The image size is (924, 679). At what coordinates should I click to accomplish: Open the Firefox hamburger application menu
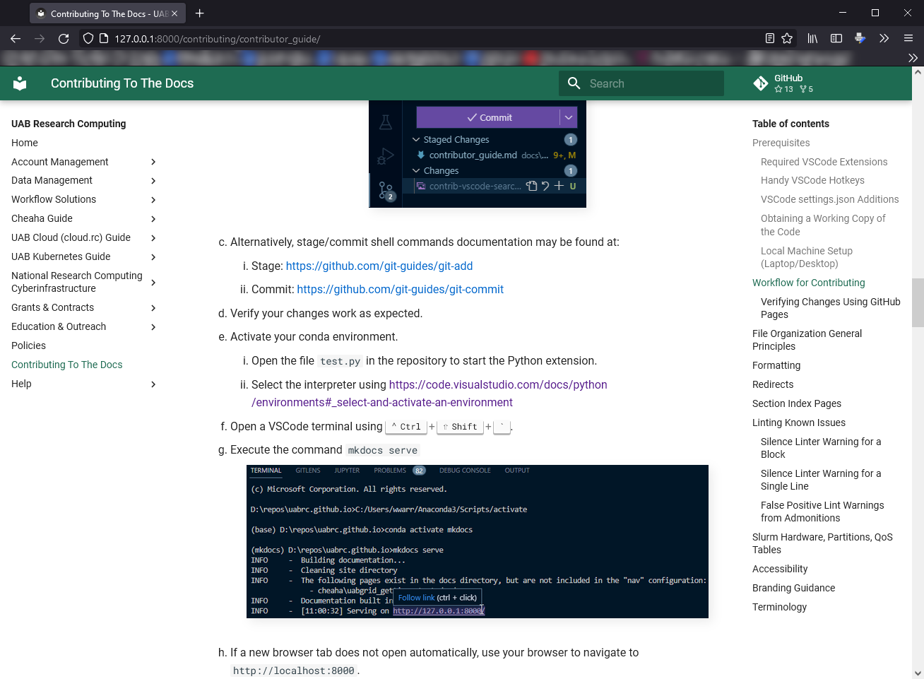(x=908, y=39)
